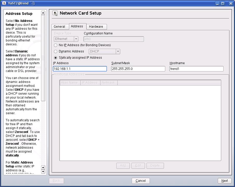Click Edit under Additional Addresses
The width and height of the screenshot is (235, 187).
(x=138, y=166)
